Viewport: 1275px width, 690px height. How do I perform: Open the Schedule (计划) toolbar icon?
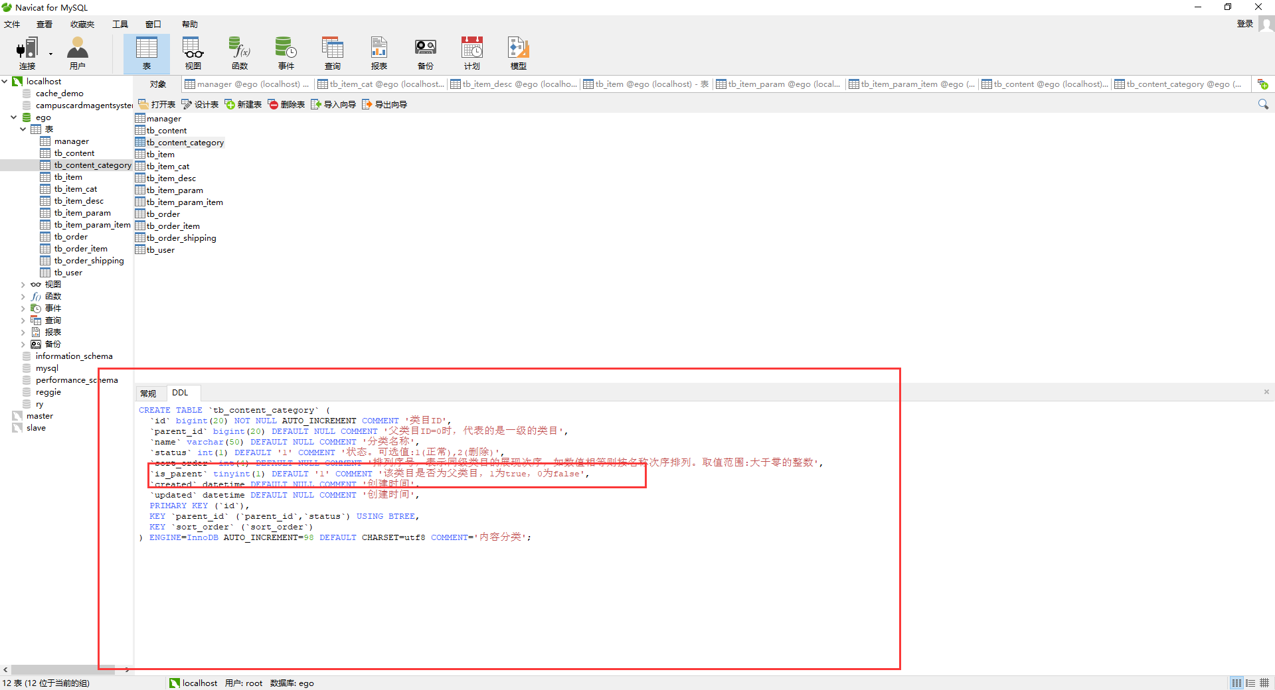coord(472,53)
